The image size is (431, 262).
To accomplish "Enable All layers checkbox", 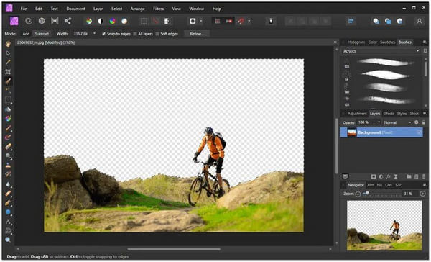I will point(135,34).
